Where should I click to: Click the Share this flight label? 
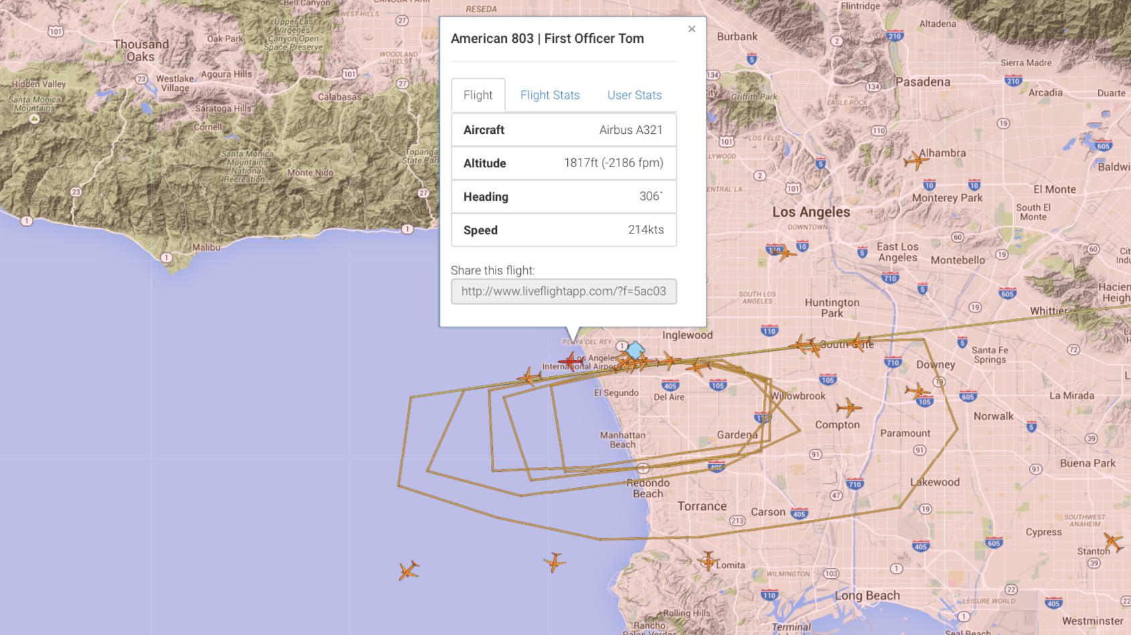[x=493, y=270]
